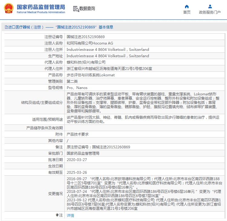Open the 数据查询 data search icon
The height and width of the screenshot is (221, 227).
76,9
